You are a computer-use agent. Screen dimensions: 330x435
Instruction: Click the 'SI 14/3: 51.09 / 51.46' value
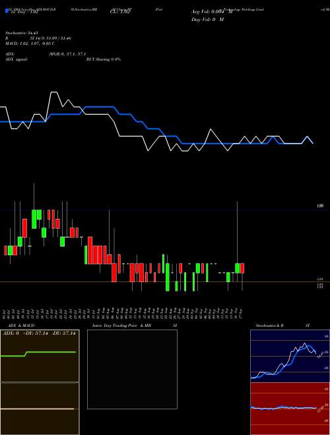coord(51,38)
